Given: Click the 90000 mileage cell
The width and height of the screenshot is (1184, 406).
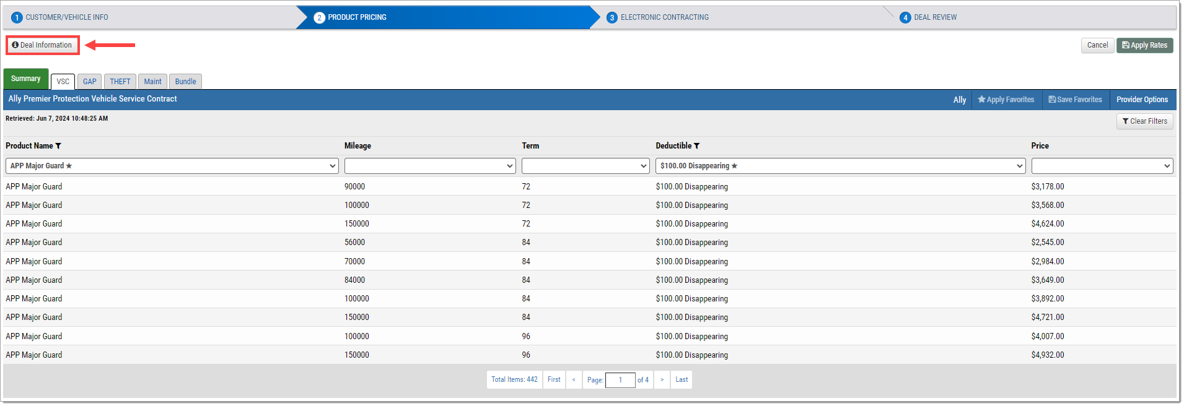Looking at the screenshot, I should tap(354, 187).
